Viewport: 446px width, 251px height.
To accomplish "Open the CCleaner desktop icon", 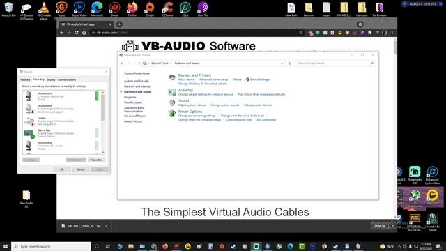I will click(167, 9).
